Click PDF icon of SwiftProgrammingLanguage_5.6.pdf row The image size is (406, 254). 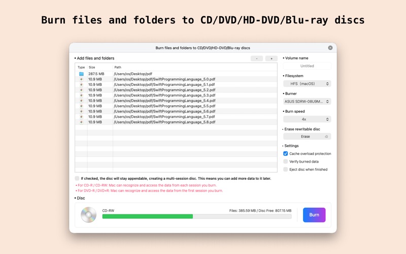click(x=81, y=111)
